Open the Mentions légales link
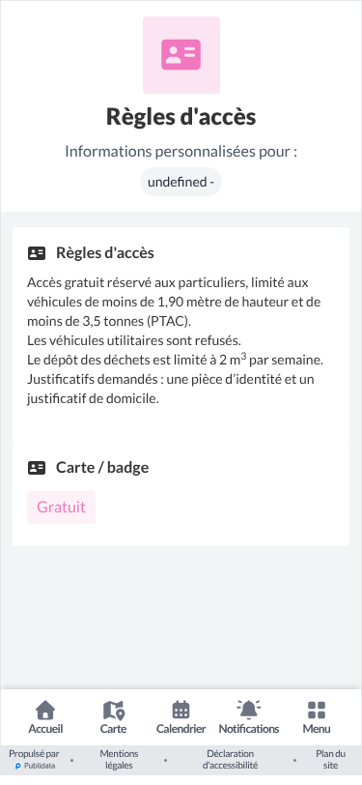 119,760
